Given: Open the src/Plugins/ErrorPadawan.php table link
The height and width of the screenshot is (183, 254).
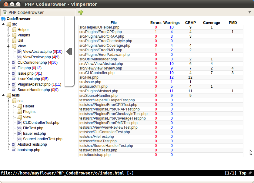Looking at the screenshot, I should click(x=105, y=55).
